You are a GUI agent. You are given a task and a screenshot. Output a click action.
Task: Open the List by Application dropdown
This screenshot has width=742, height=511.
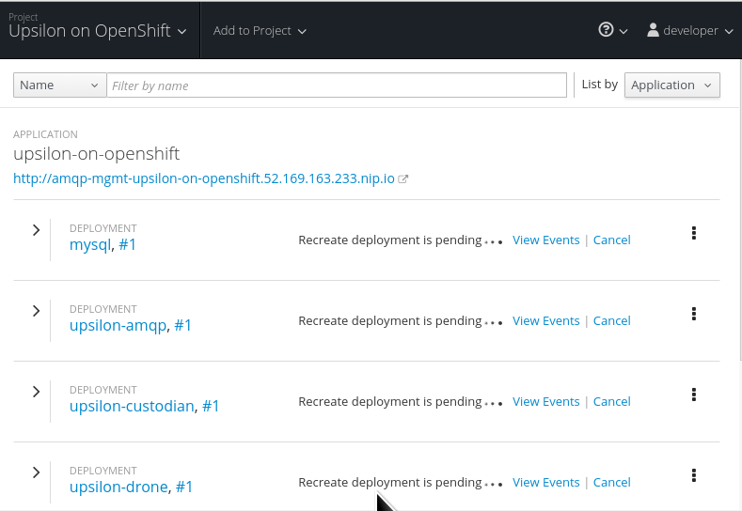(x=672, y=85)
